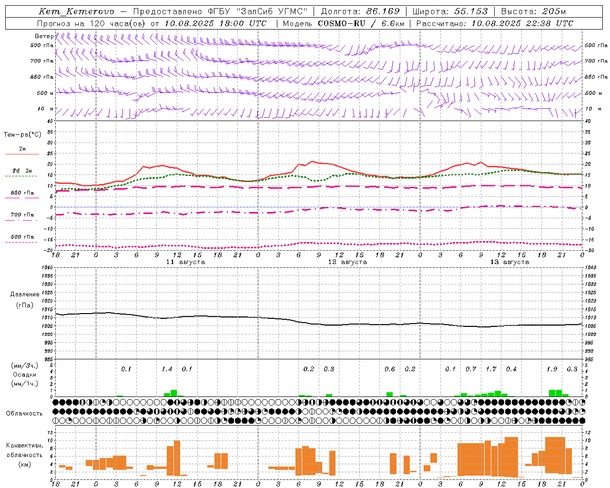Select the '11 августа' date label
The image size is (610, 488).
tap(185, 262)
